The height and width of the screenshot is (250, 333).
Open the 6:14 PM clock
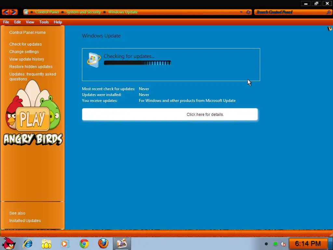[x=308, y=243]
